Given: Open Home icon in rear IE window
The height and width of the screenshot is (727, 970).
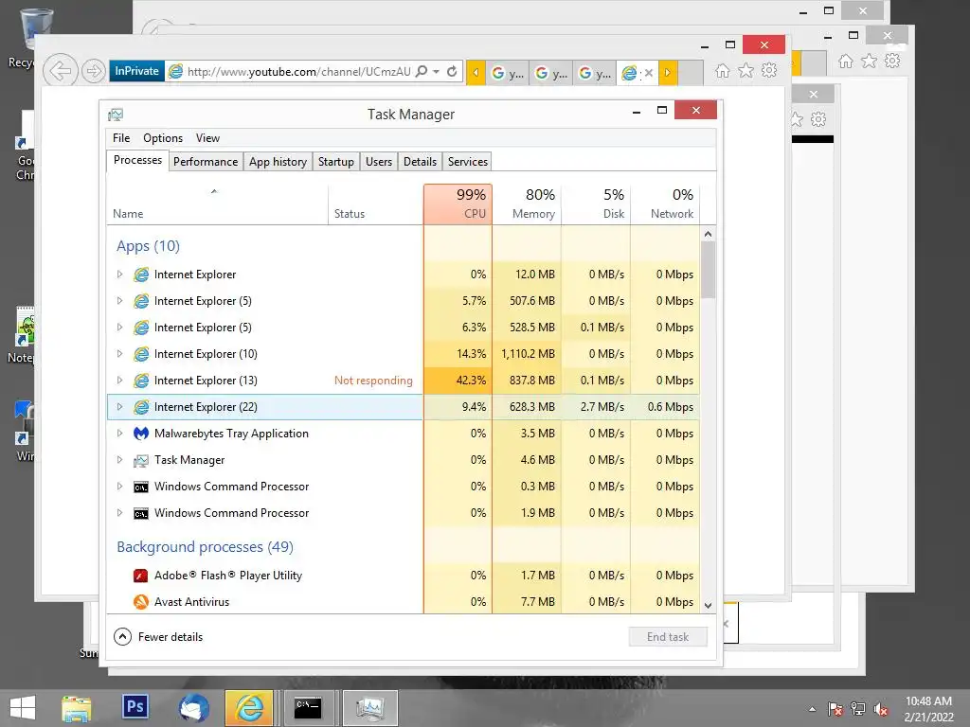Looking at the screenshot, I should click(x=846, y=62).
